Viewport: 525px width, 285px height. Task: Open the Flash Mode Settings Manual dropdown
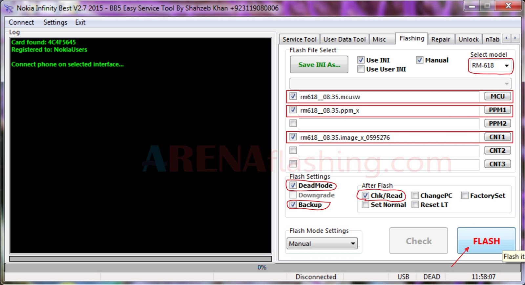click(x=322, y=244)
